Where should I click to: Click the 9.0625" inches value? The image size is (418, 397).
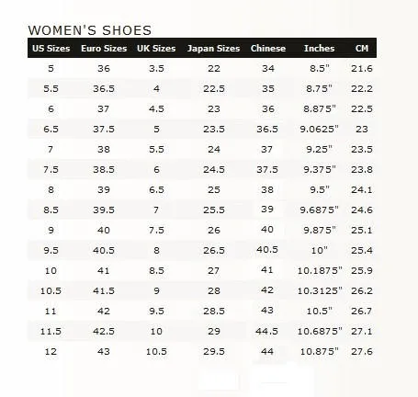click(319, 130)
